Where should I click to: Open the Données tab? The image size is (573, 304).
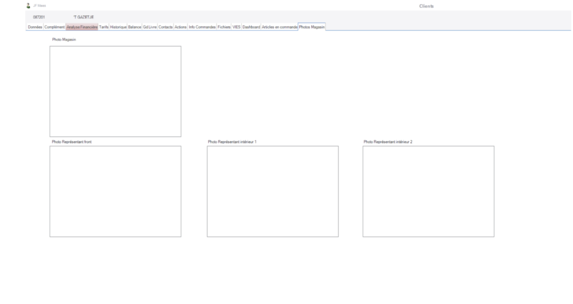[x=35, y=27]
